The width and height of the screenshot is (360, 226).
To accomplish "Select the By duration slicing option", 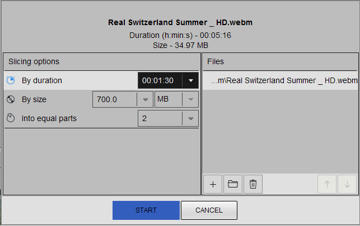I will 42,80.
